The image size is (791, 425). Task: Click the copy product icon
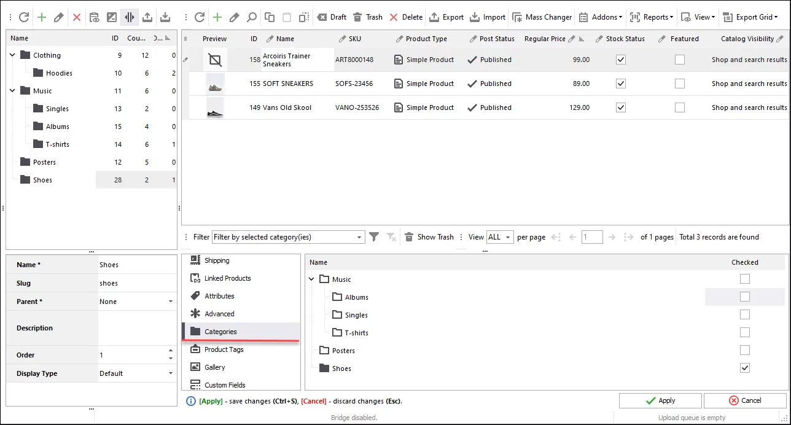tap(270, 17)
